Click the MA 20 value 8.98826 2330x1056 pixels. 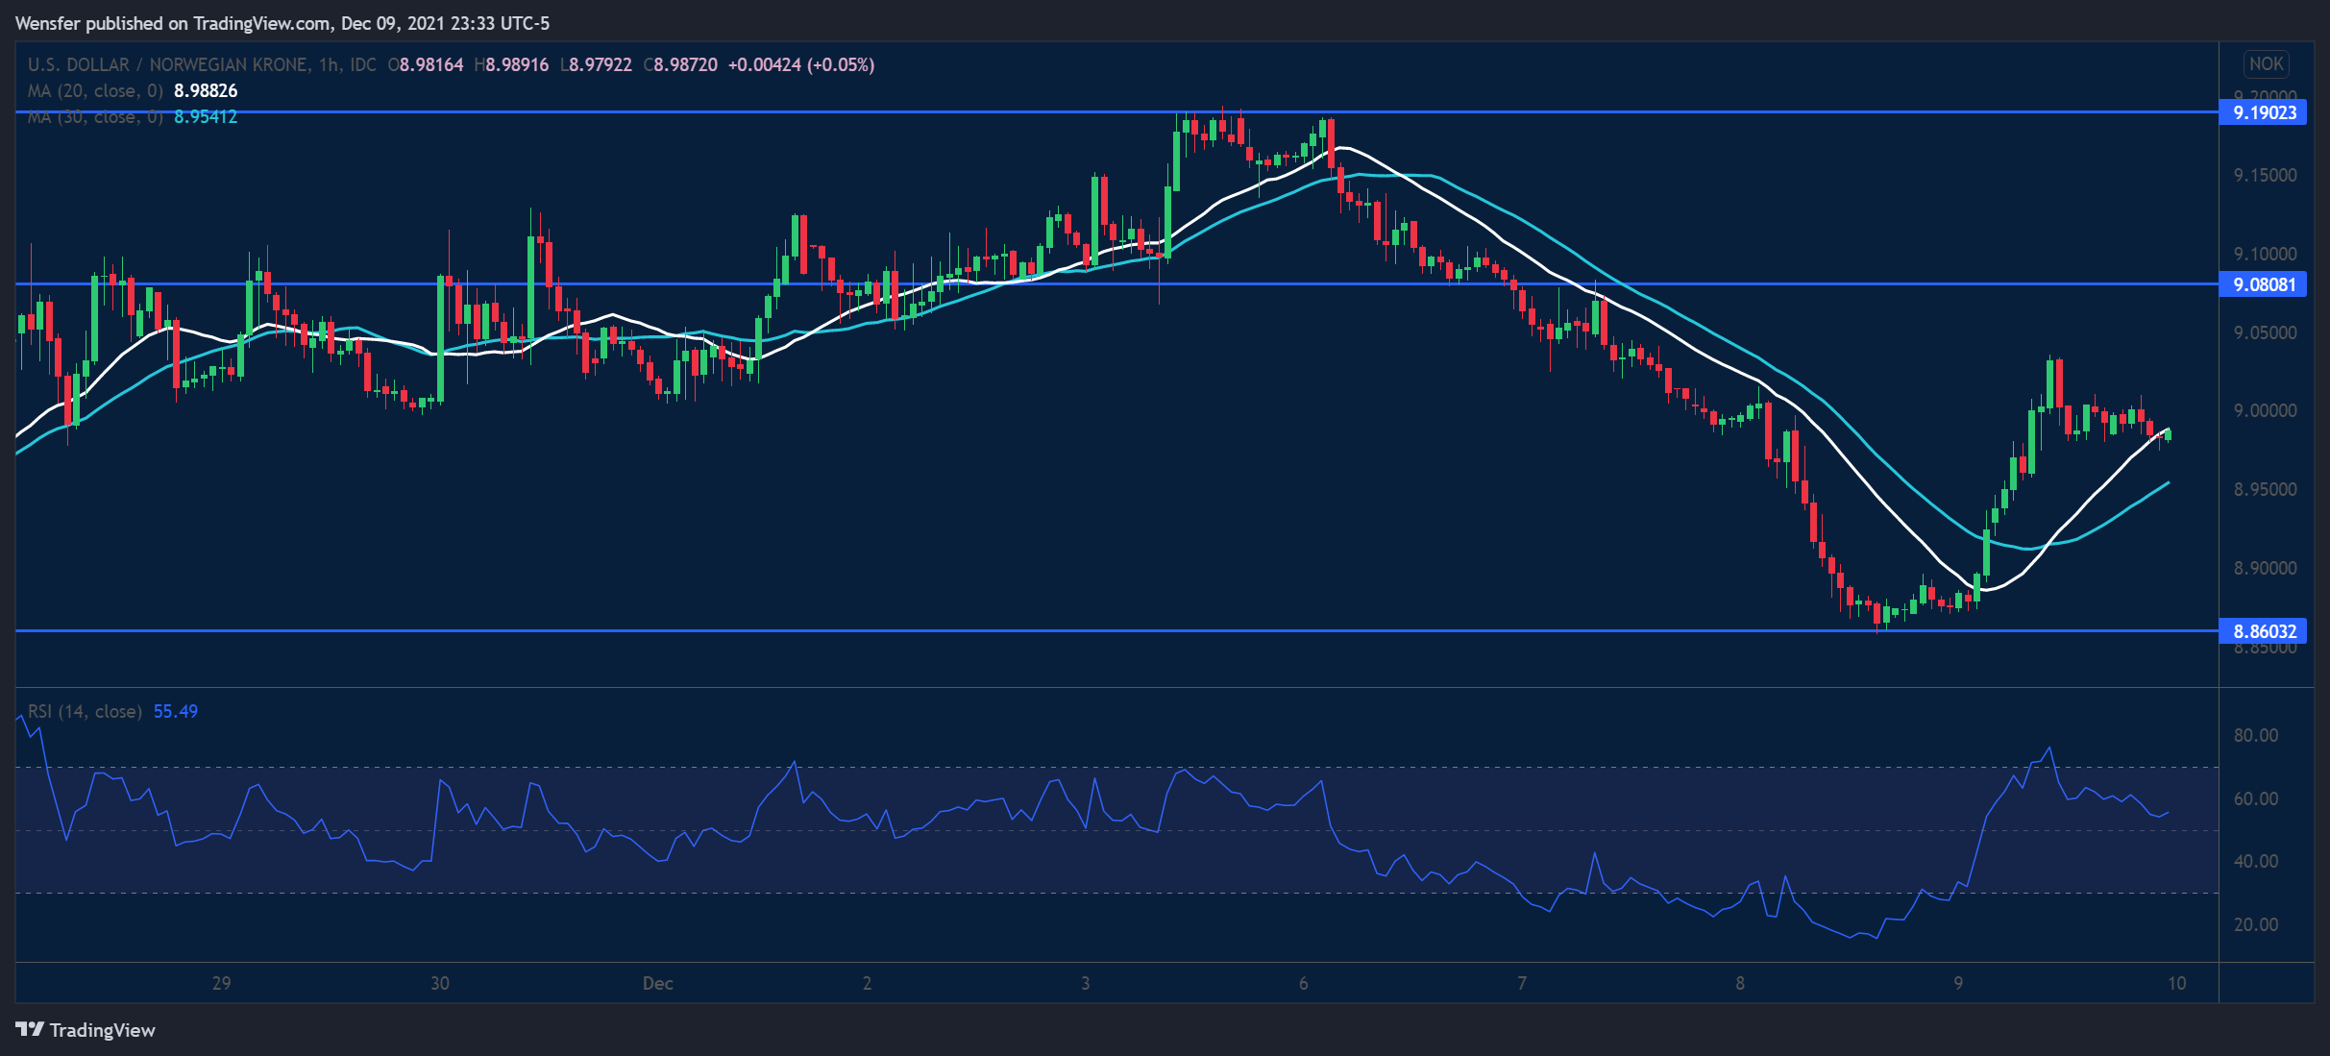click(206, 90)
